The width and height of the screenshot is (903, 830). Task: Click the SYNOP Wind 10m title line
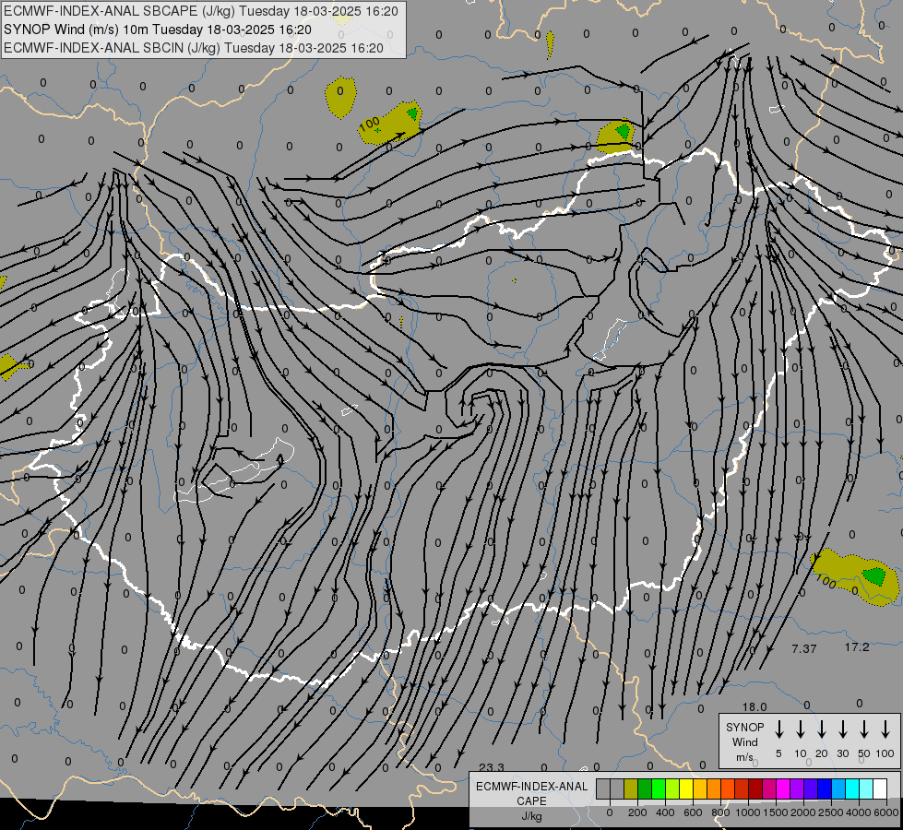pyautogui.click(x=157, y=30)
